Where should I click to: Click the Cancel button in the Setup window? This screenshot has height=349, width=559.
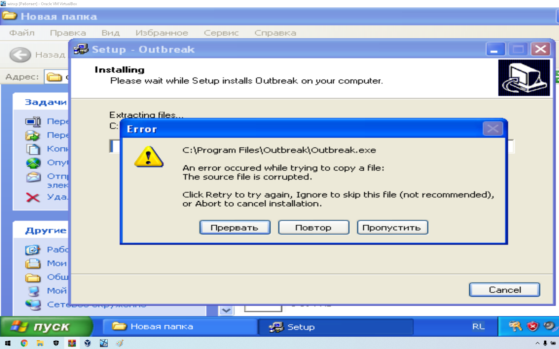504,290
